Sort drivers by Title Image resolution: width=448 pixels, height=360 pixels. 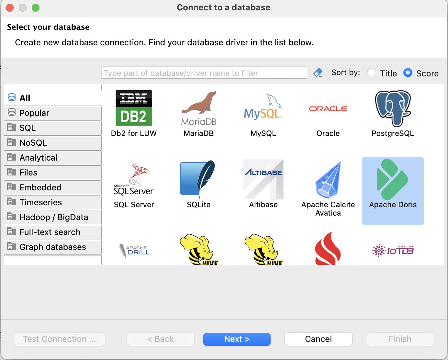tap(372, 73)
